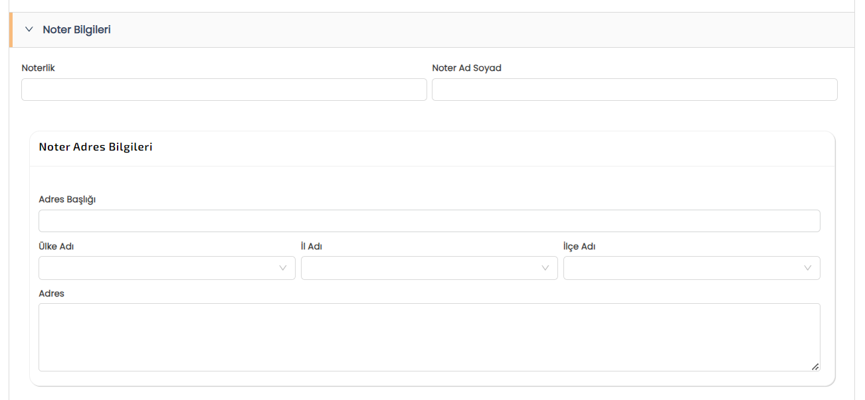Click the Ülke Adı label

(x=56, y=246)
